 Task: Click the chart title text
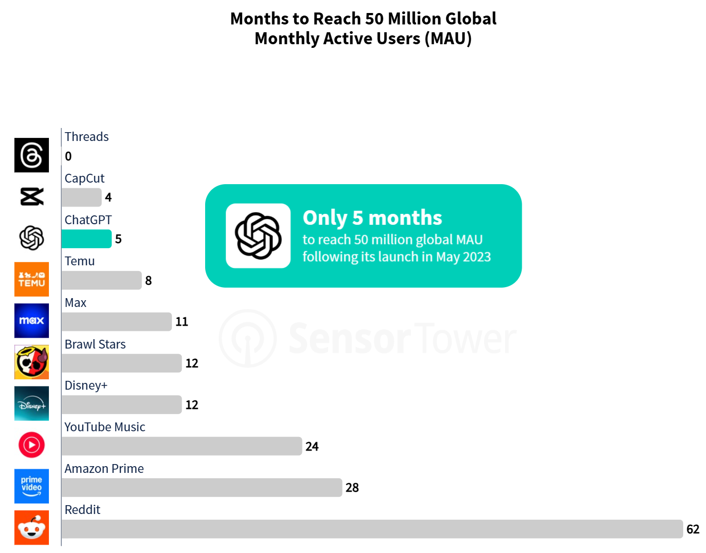point(363,29)
